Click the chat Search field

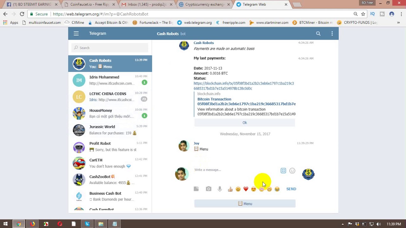point(110,48)
